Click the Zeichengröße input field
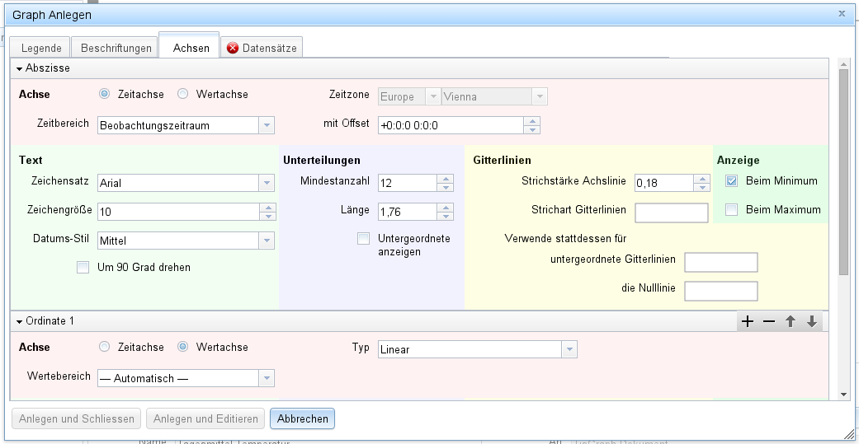 [x=178, y=212]
